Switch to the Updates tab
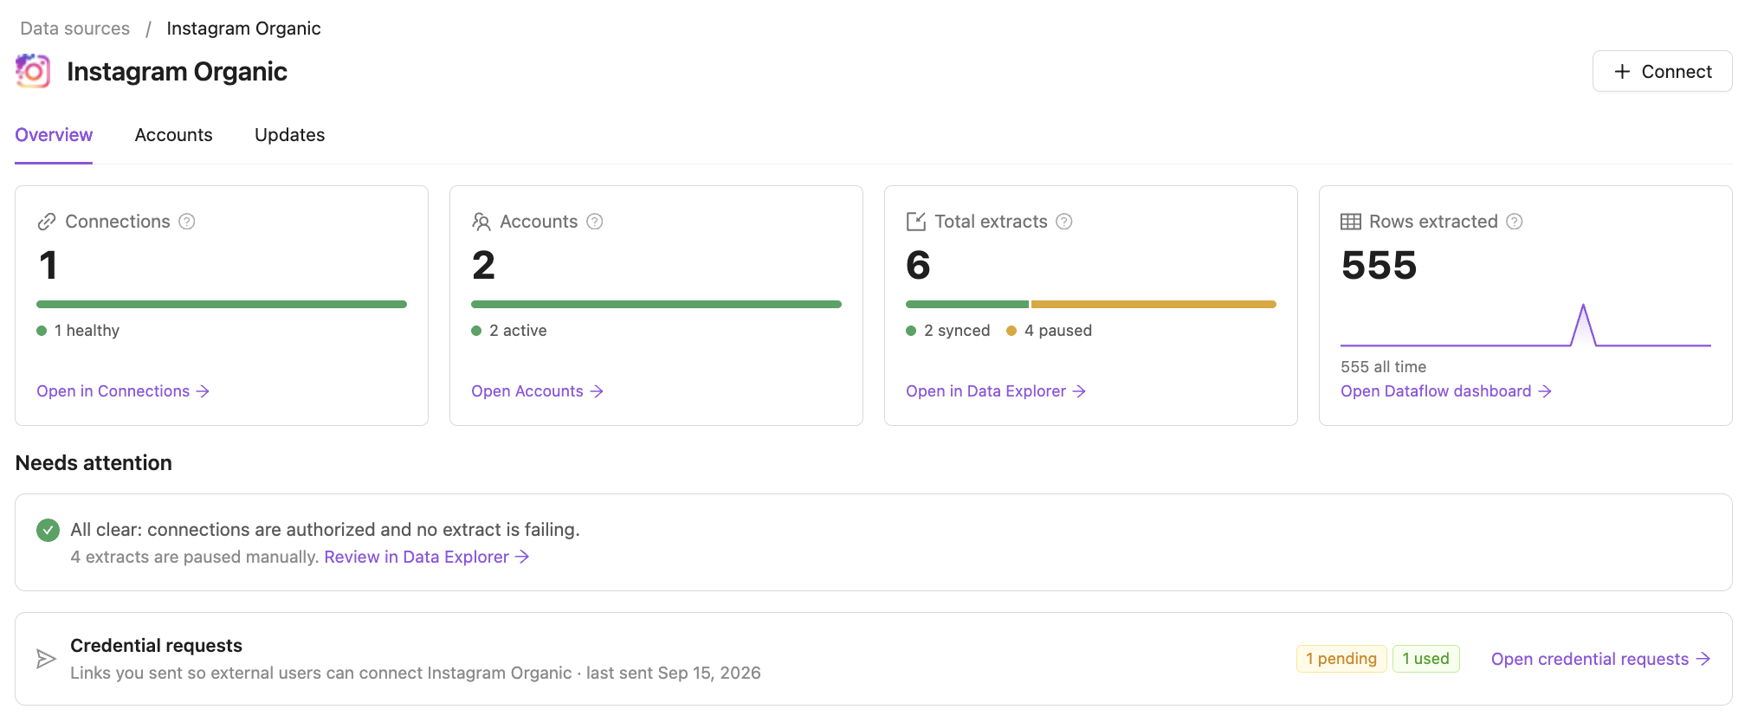This screenshot has width=1764, height=722. pyautogui.click(x=290, y=135)
